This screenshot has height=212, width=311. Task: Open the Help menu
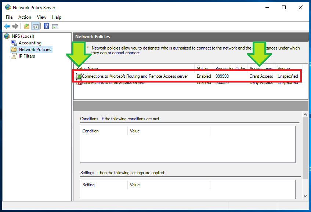(57, 17)
